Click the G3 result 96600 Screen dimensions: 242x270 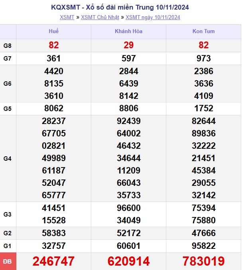tap(128, 208)
